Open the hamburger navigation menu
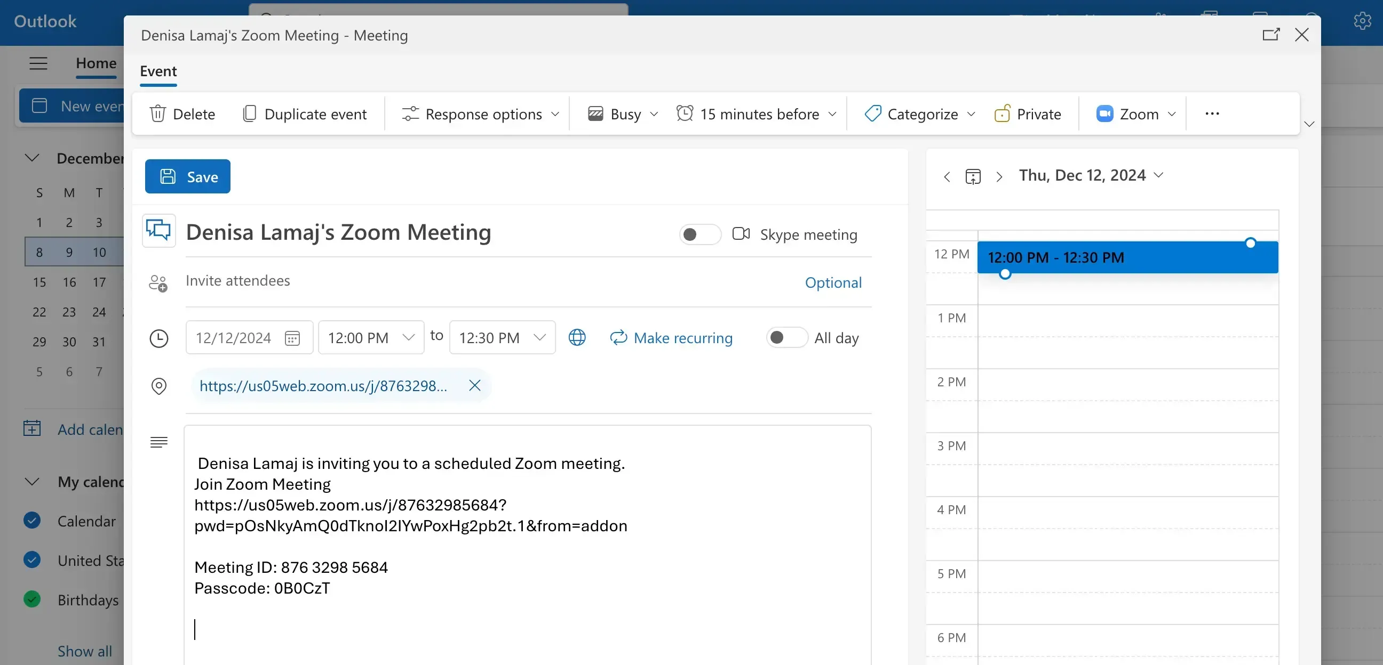1383x665 pixels. click(x=38, y=63)
